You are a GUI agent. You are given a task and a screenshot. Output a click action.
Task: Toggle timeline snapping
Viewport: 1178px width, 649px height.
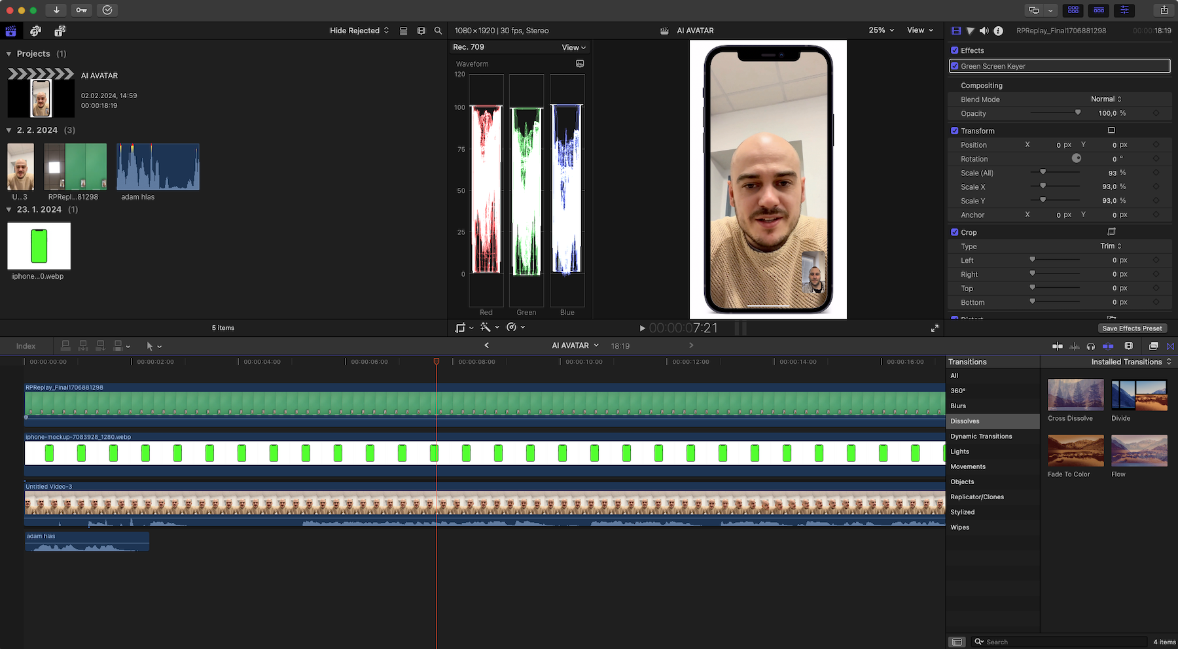pyautogui.click(x=1108, y=346)
